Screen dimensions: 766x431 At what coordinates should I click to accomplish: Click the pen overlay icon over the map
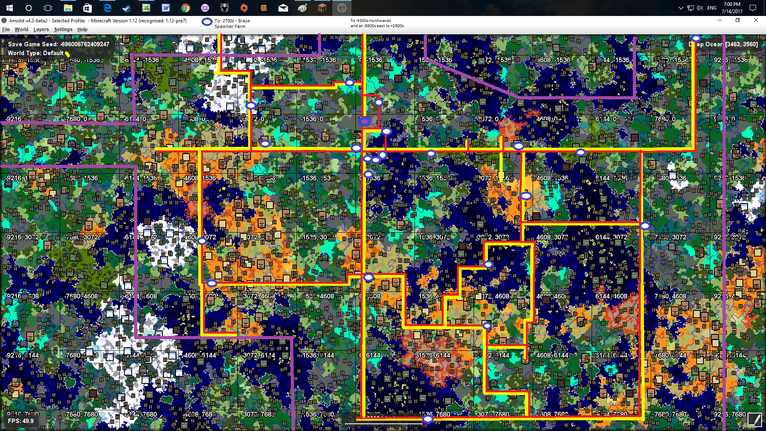coord(754,420)
